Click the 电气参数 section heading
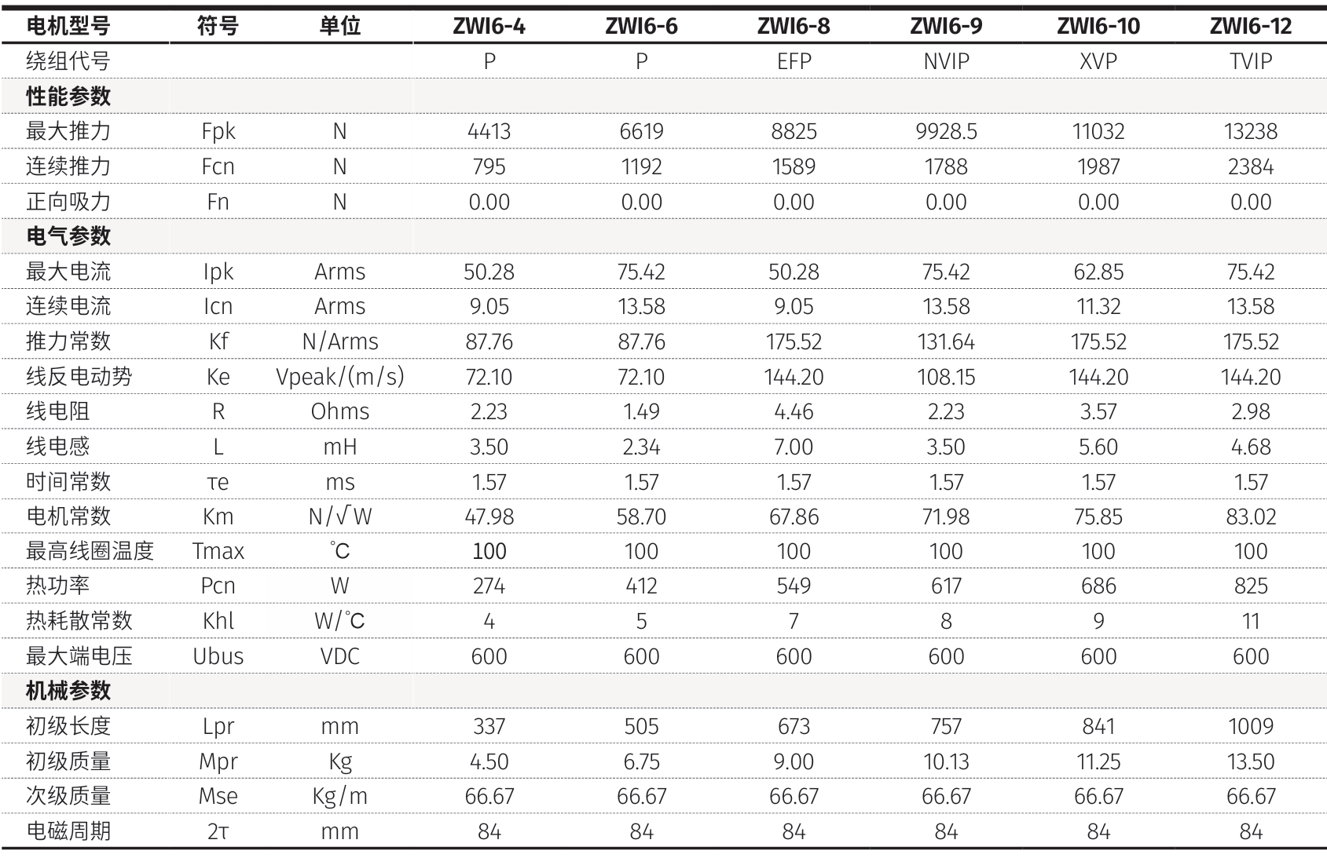The width and height of the screenshot is (1327, 858). 68,236
